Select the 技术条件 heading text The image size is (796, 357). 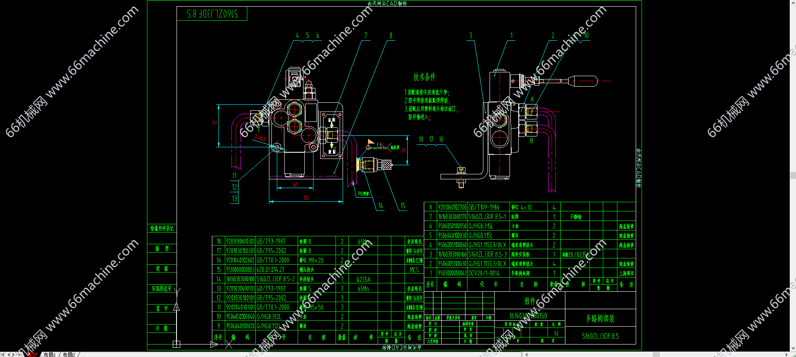click(424, 77)
